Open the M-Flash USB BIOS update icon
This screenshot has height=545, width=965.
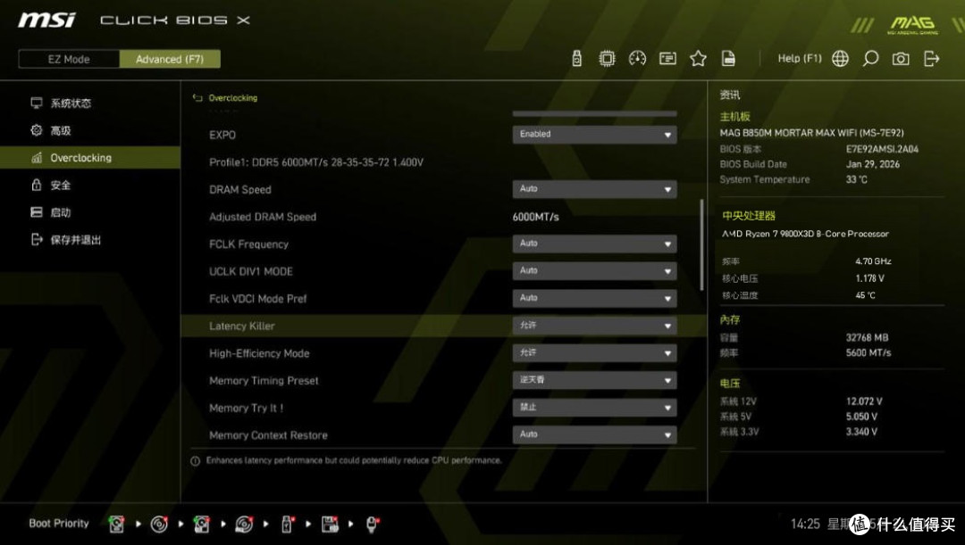coord(576,58)
